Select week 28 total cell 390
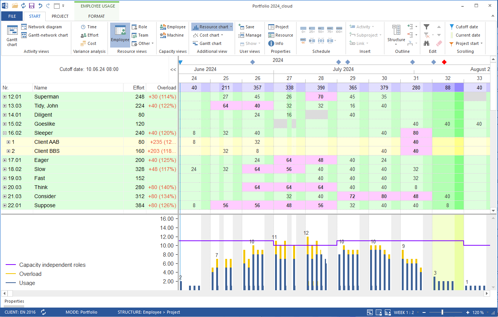The height and width of the screenshot is (317, 498). coord(321,88)
